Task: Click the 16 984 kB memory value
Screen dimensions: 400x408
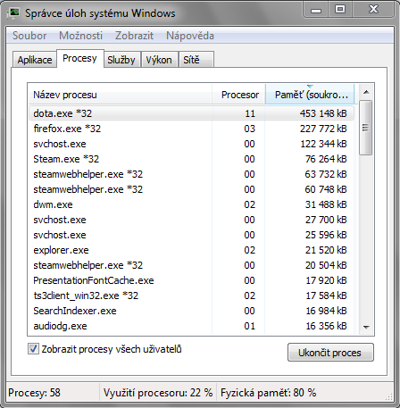Action: [326, 311]
